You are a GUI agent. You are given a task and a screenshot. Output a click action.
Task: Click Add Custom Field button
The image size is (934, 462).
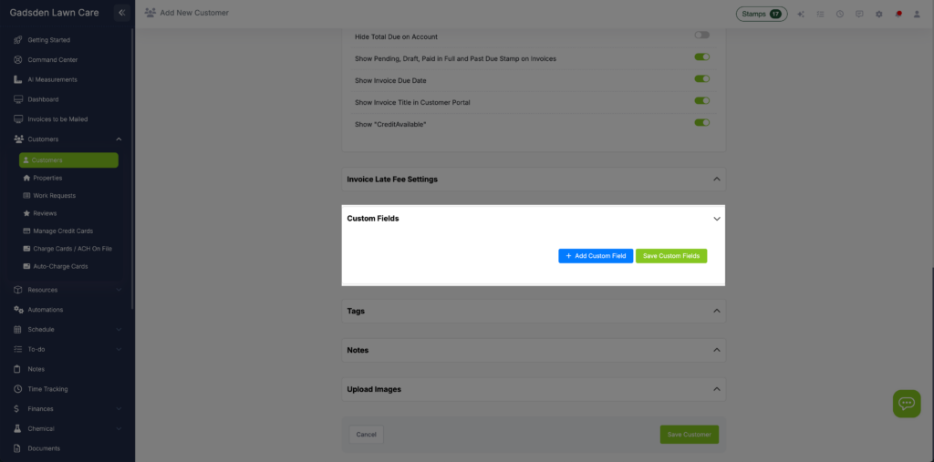tap(596, 256)
